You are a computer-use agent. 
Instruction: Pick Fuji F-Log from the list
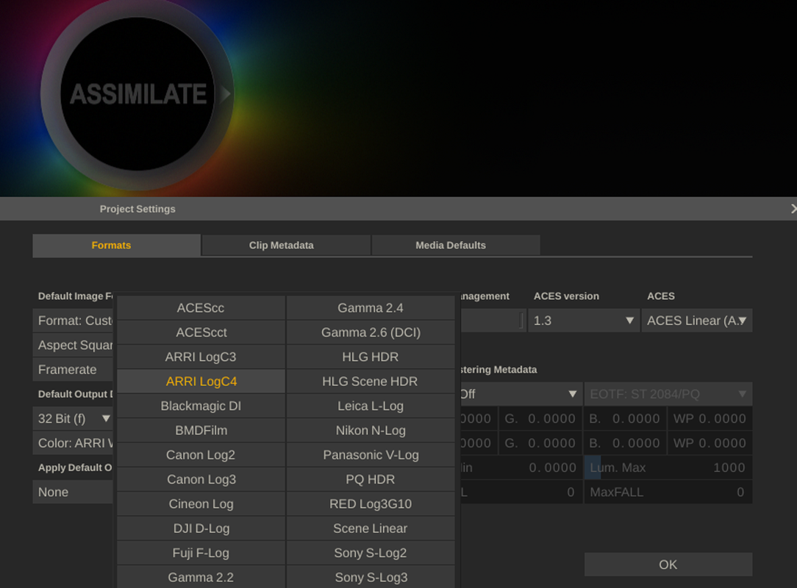(x=201, y=553)
